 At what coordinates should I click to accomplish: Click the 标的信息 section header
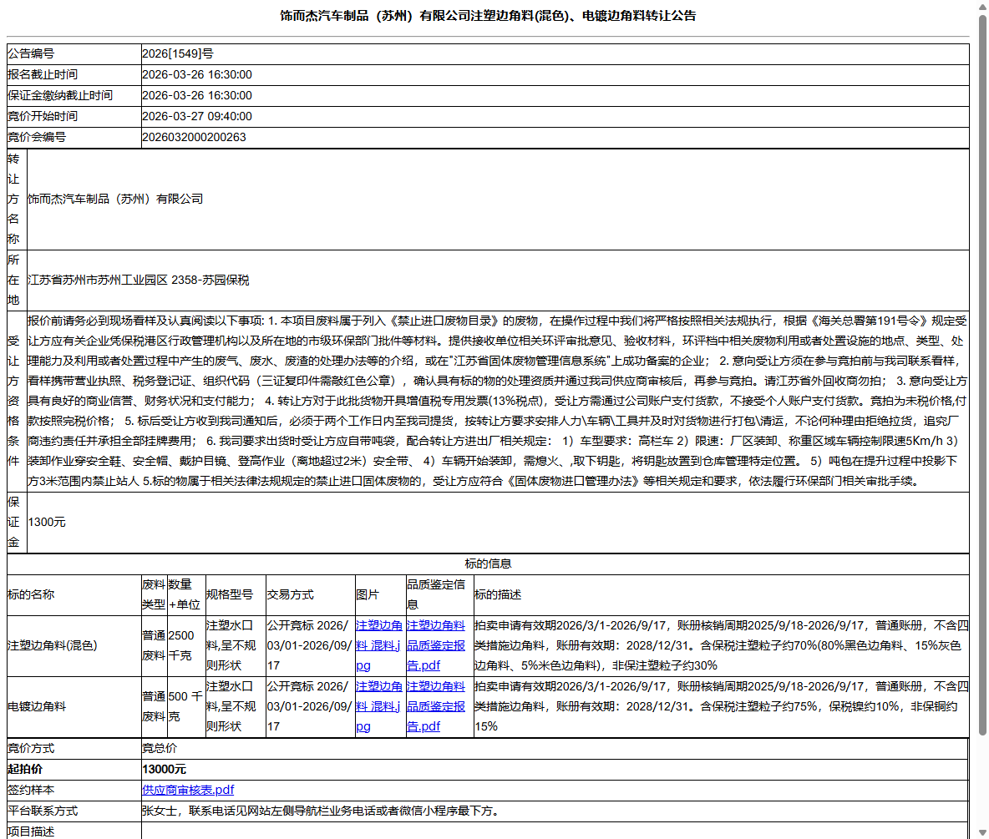[488, 564]
